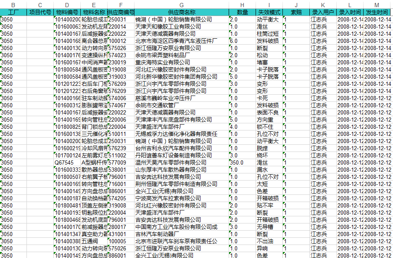Screen dimensions: 393x258
Task: Select cell 余姚市交通软管厂
Action: click(x=182, y=105)
